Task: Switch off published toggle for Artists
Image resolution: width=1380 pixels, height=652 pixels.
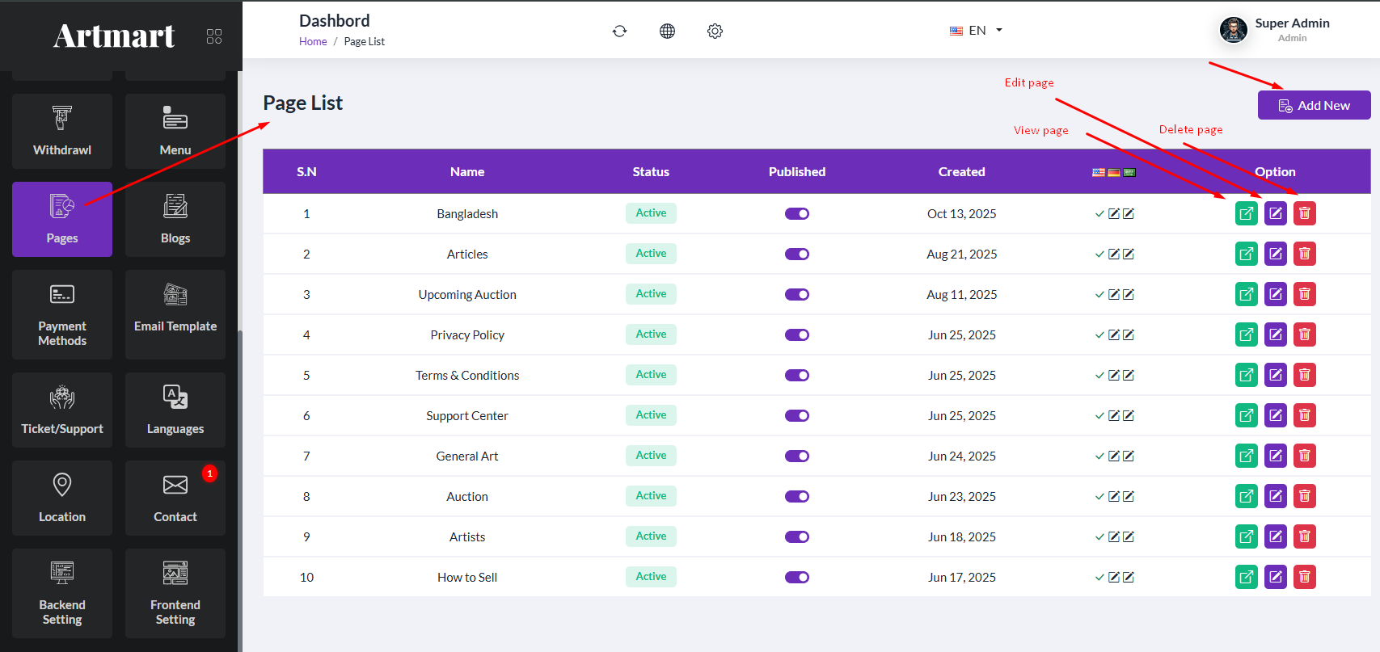Action: point(796,536)
